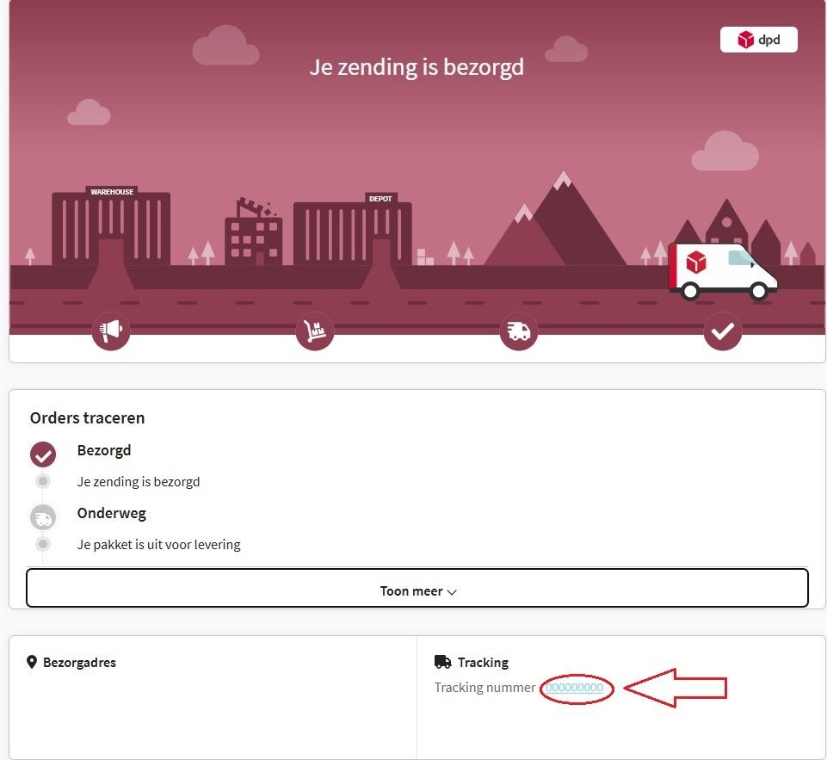Screen dimensions: 827x760
Task: Click the chevron beside Toon meer
Action: 453,592
